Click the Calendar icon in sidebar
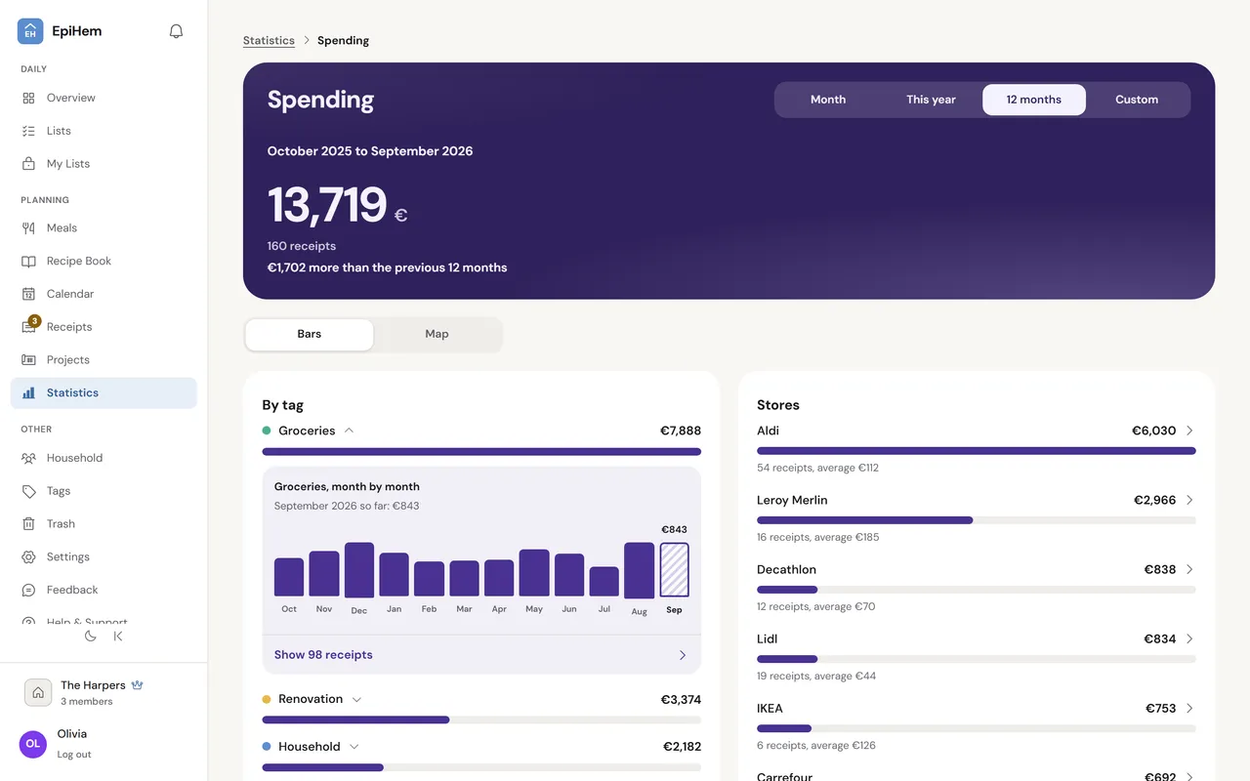The image size is (1250, 781). [29, 294]
